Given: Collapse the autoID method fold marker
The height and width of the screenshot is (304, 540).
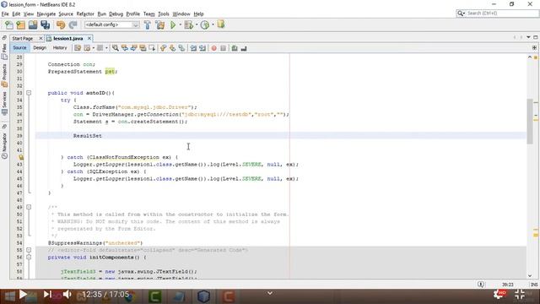Looking at the screenshot, I should (x=29, y=93).
